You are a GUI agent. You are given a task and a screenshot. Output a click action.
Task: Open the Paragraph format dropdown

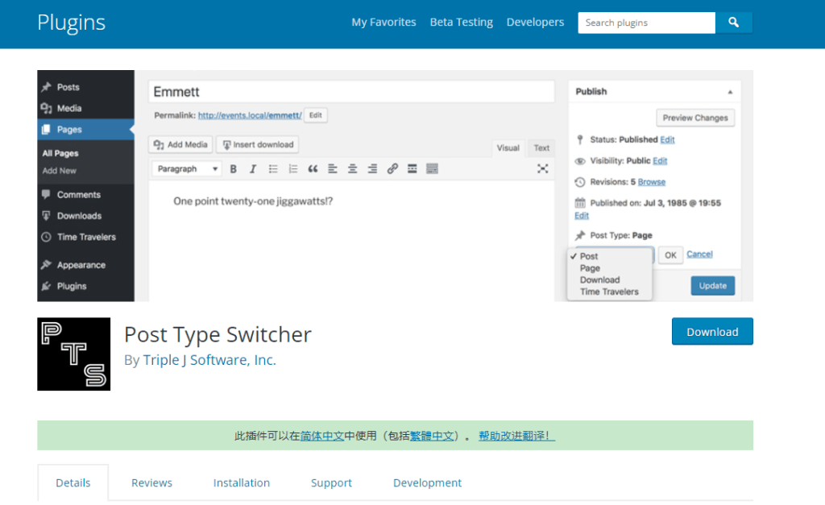click(186, 169)
